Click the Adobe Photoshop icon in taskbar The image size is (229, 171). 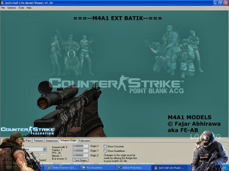(120, 168)
